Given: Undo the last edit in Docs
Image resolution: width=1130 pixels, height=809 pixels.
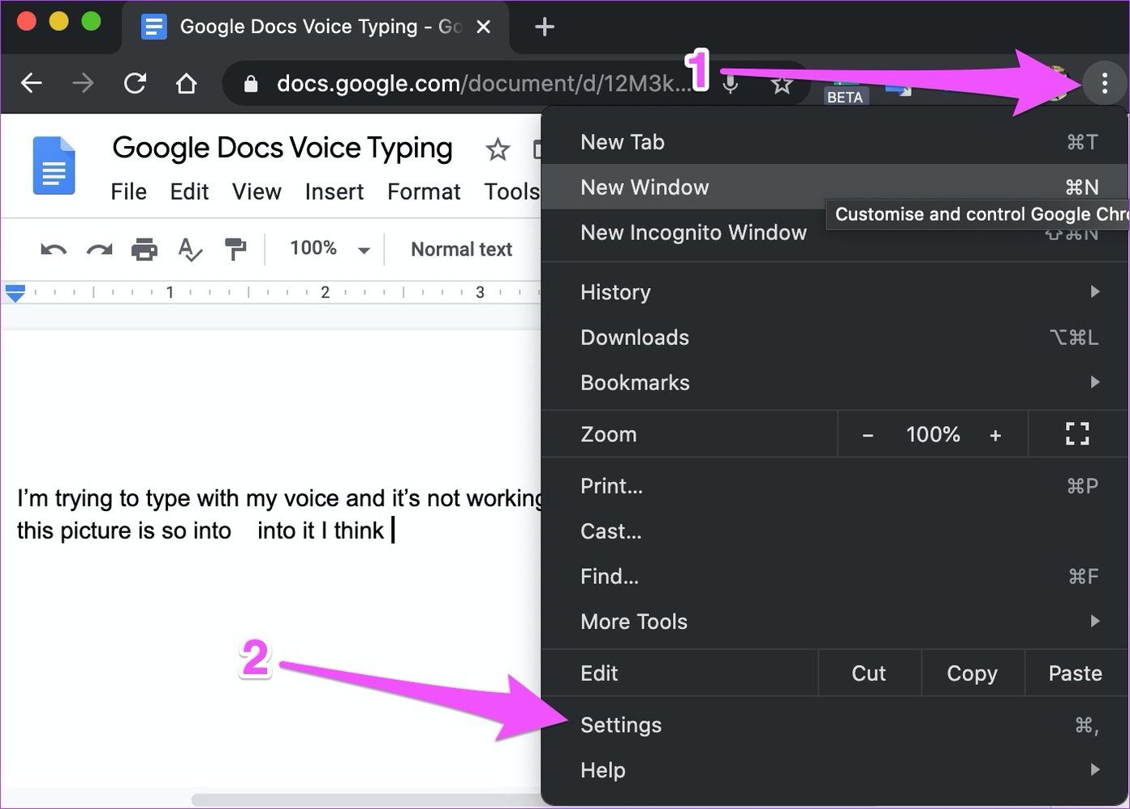Looking at the screenshot, I should click(x=54, y=249).
